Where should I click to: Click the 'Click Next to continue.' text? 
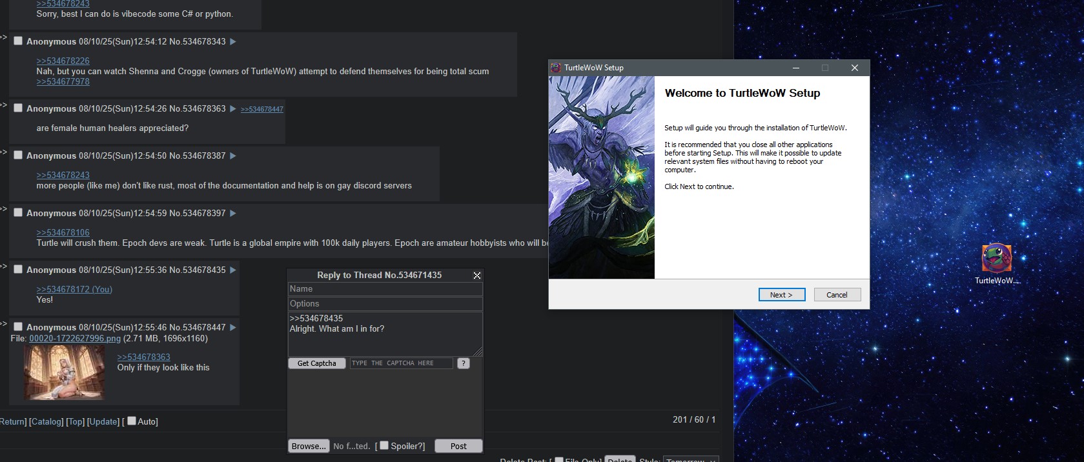point(699,186)
